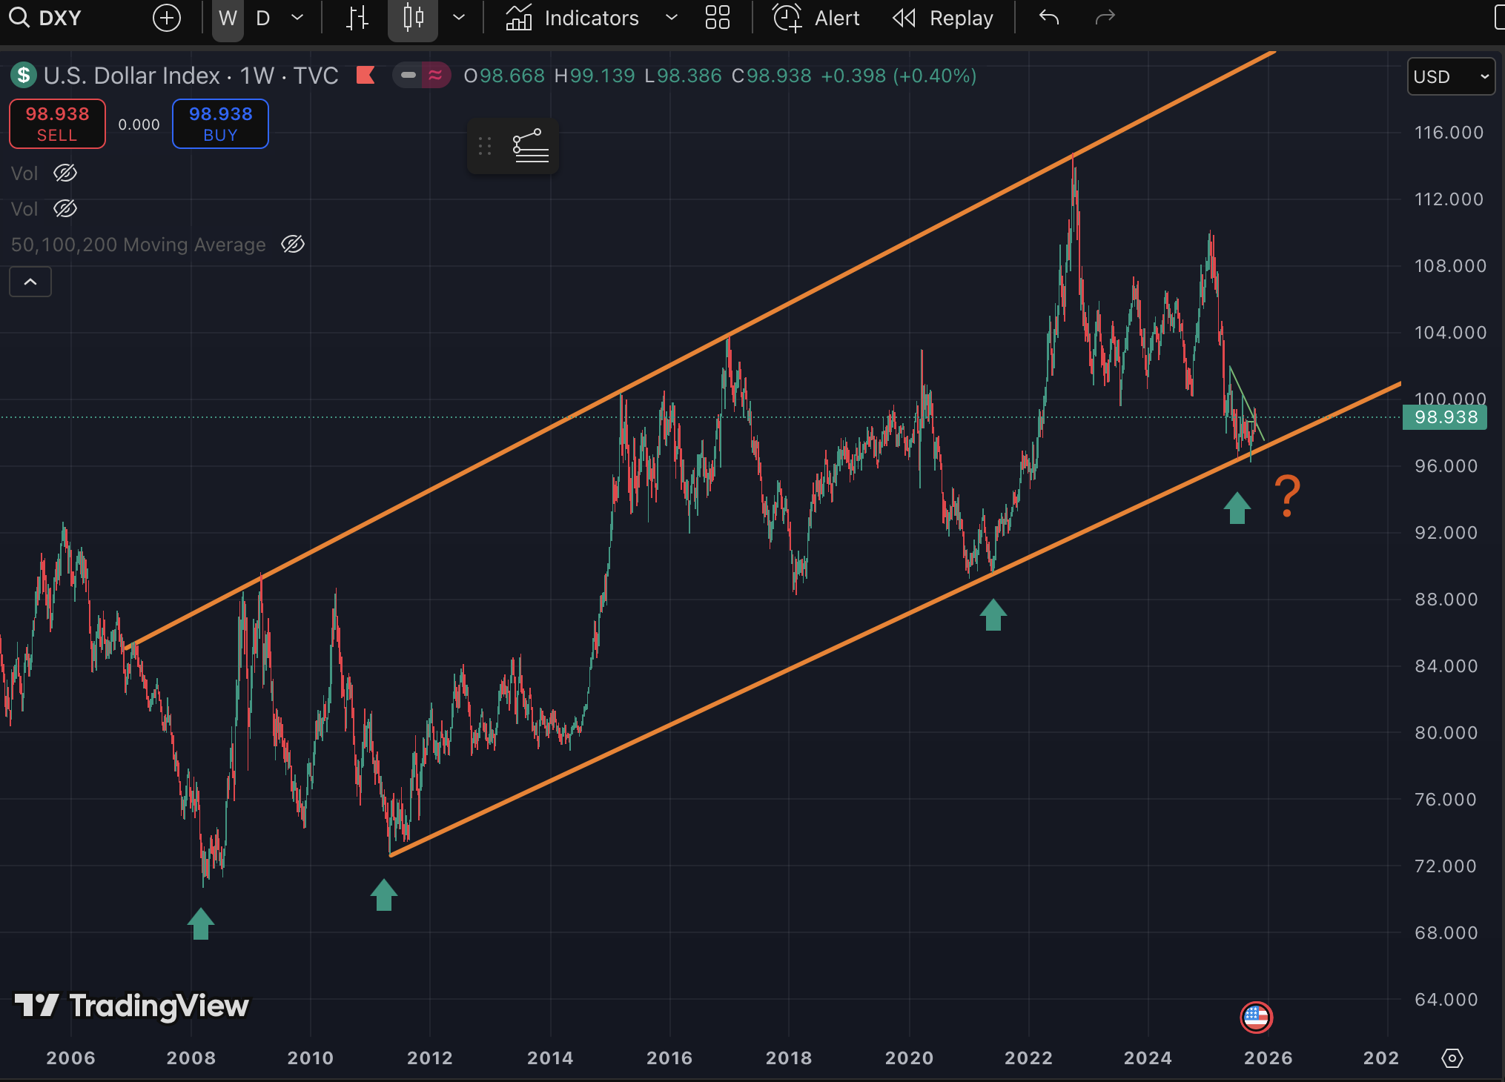Viewport: 1505px width, 1082px height.
Task: Toggle visibility of first Vol indicator
Action: pos(65,173)
